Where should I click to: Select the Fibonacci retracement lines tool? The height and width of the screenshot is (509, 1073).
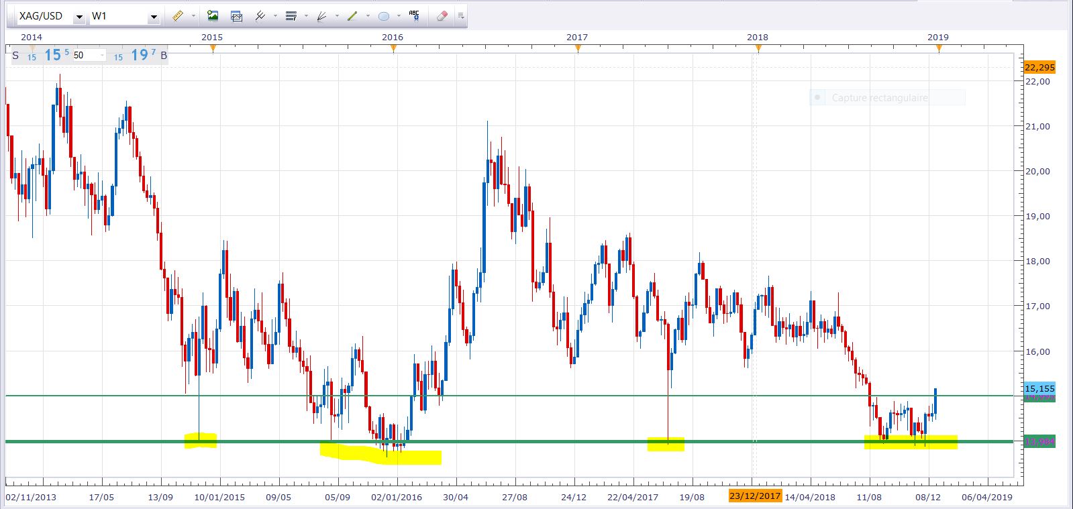[x=291, y=16]
